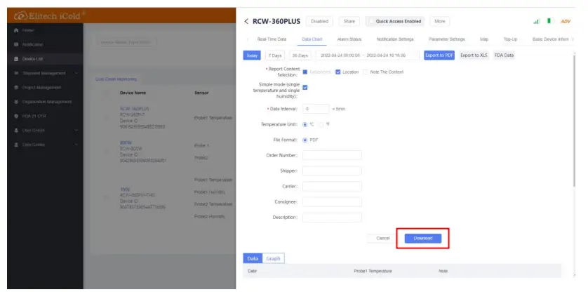588x292 pixels.
Task: Open the Top-Up tab
Action: click(x=510, y=39)
